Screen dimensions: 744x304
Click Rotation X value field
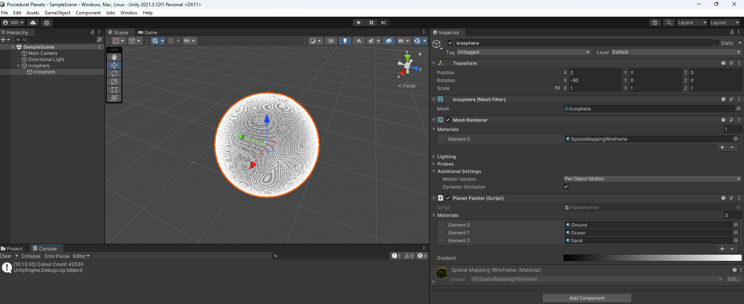[595, 80]
